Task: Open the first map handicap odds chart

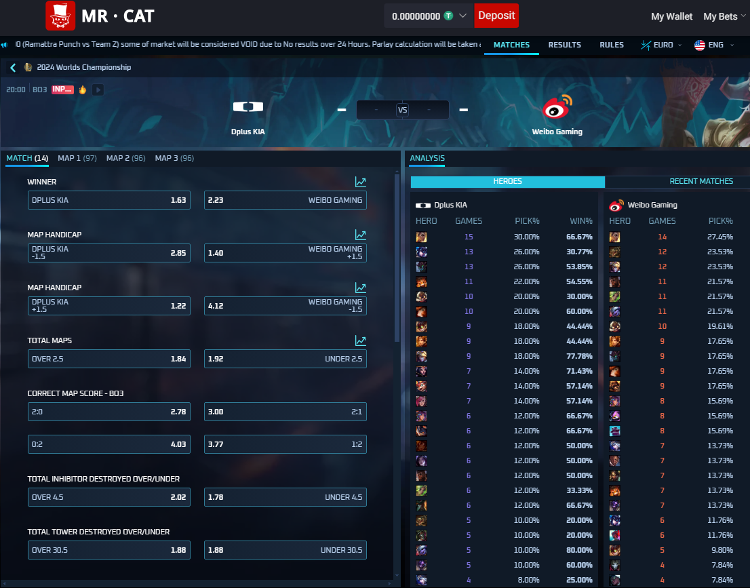Action: (360, 235)
